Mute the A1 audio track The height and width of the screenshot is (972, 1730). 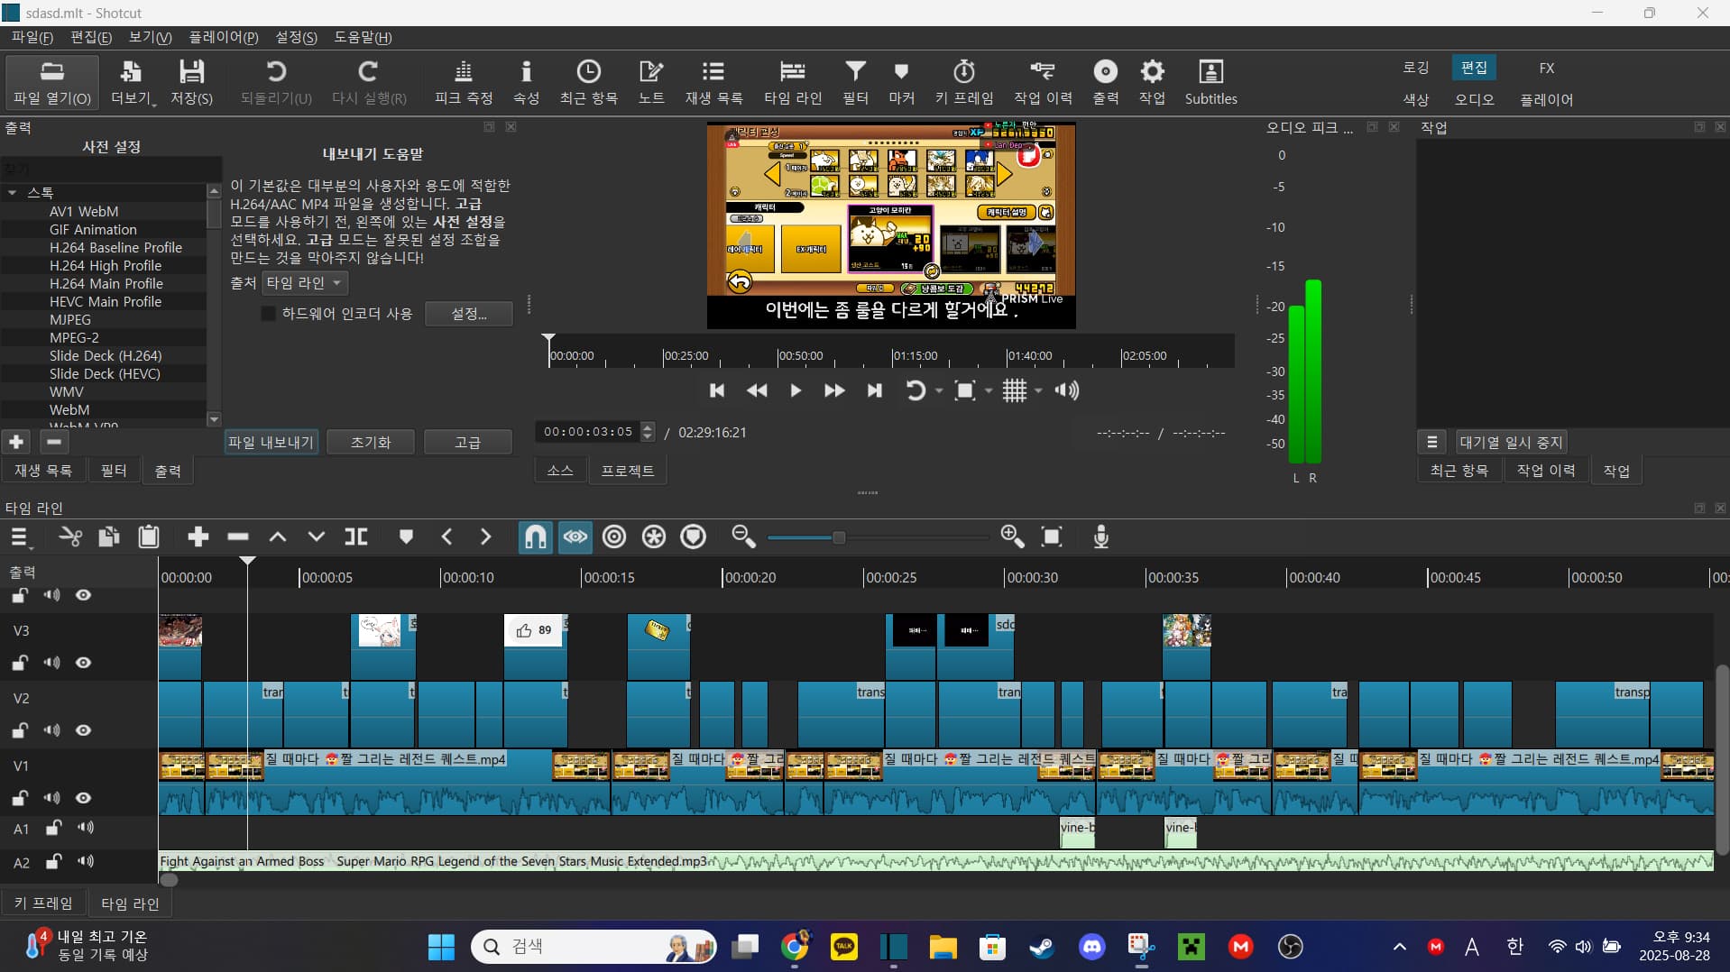[x=86, y=828]
